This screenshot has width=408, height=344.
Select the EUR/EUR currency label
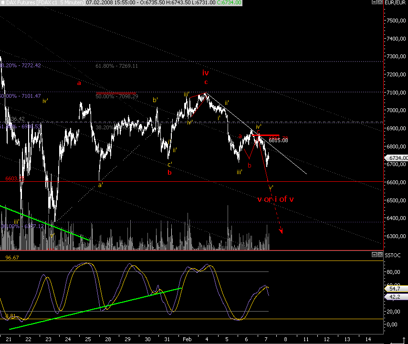tap(395, 2)
